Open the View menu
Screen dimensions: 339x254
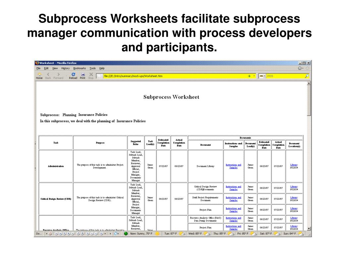point(55,68)
